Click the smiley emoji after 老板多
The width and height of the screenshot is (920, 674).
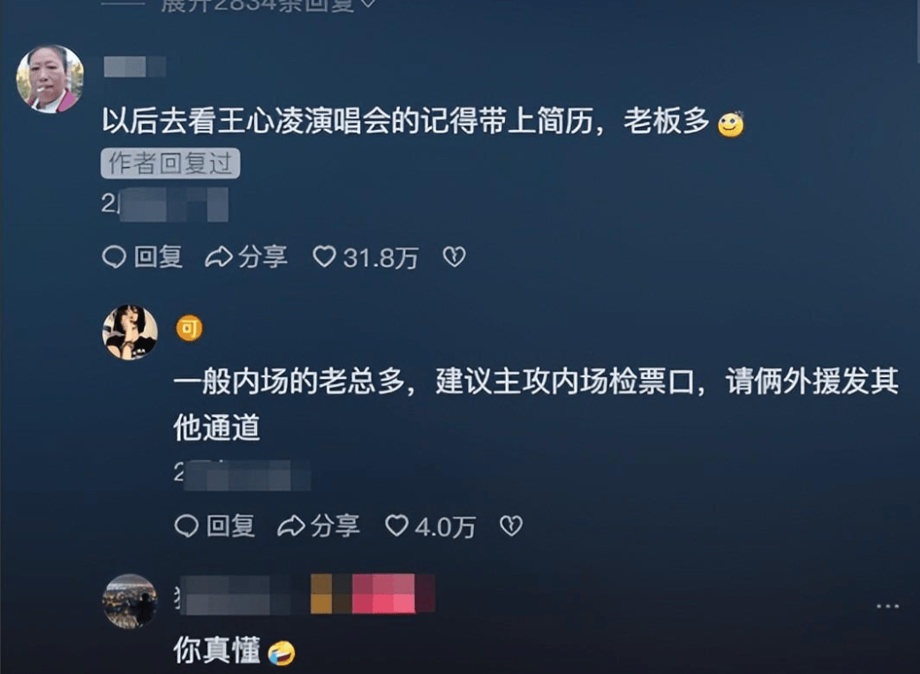[x=730, y=124]
